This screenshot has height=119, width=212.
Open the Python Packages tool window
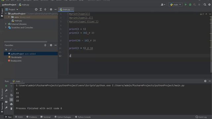[x=63, y=117]
